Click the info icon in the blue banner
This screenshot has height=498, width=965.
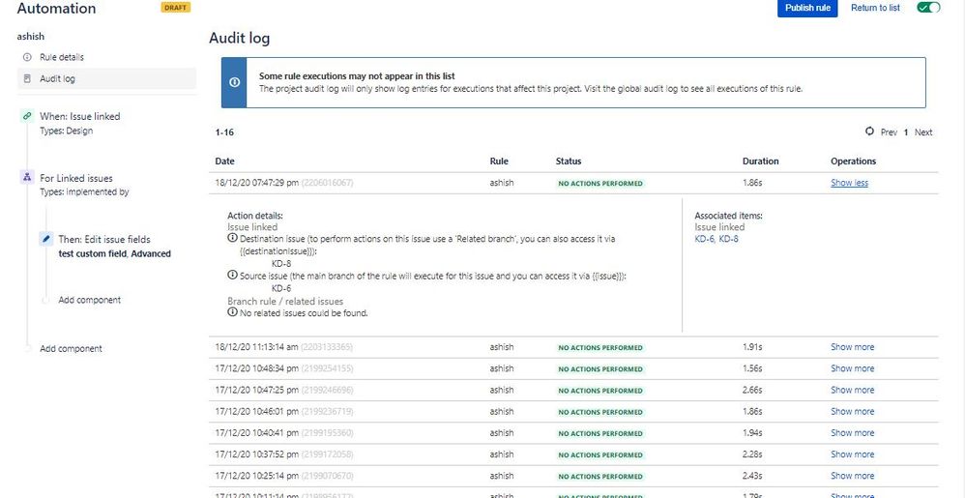pyautogui.click(x=234, y=82)
